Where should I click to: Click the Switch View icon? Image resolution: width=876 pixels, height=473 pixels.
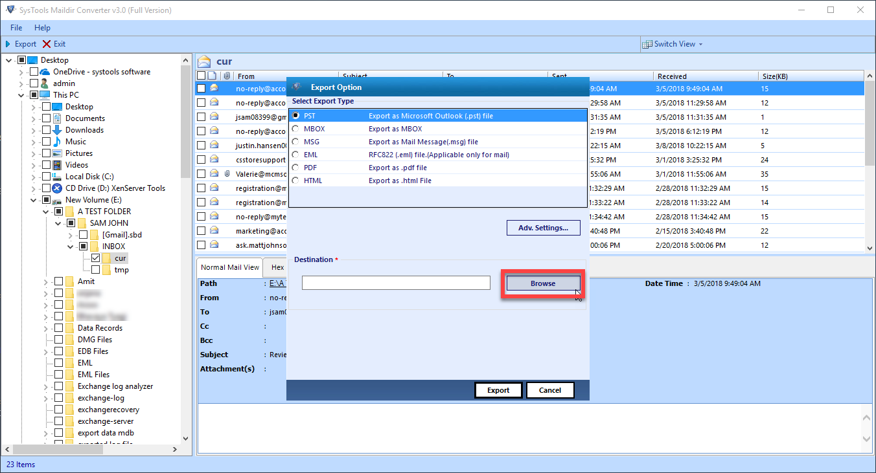point(647,44)
